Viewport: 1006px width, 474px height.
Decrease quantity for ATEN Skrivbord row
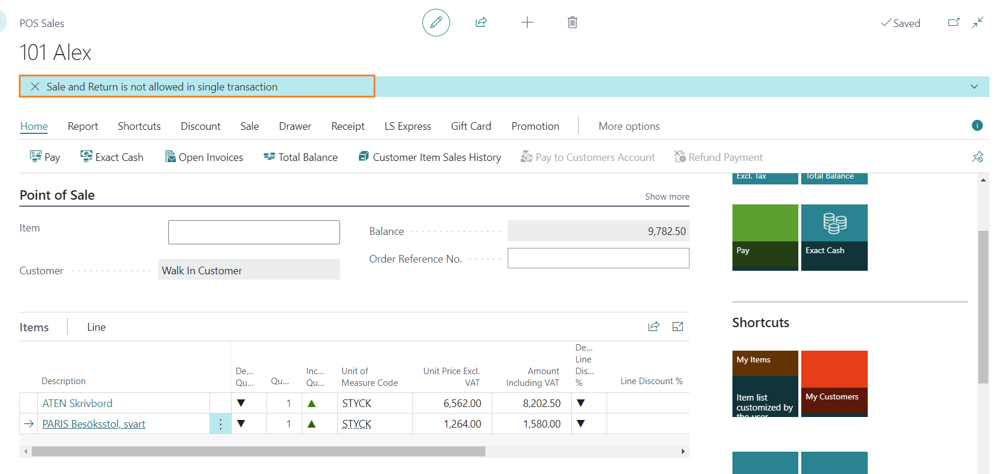241,404
